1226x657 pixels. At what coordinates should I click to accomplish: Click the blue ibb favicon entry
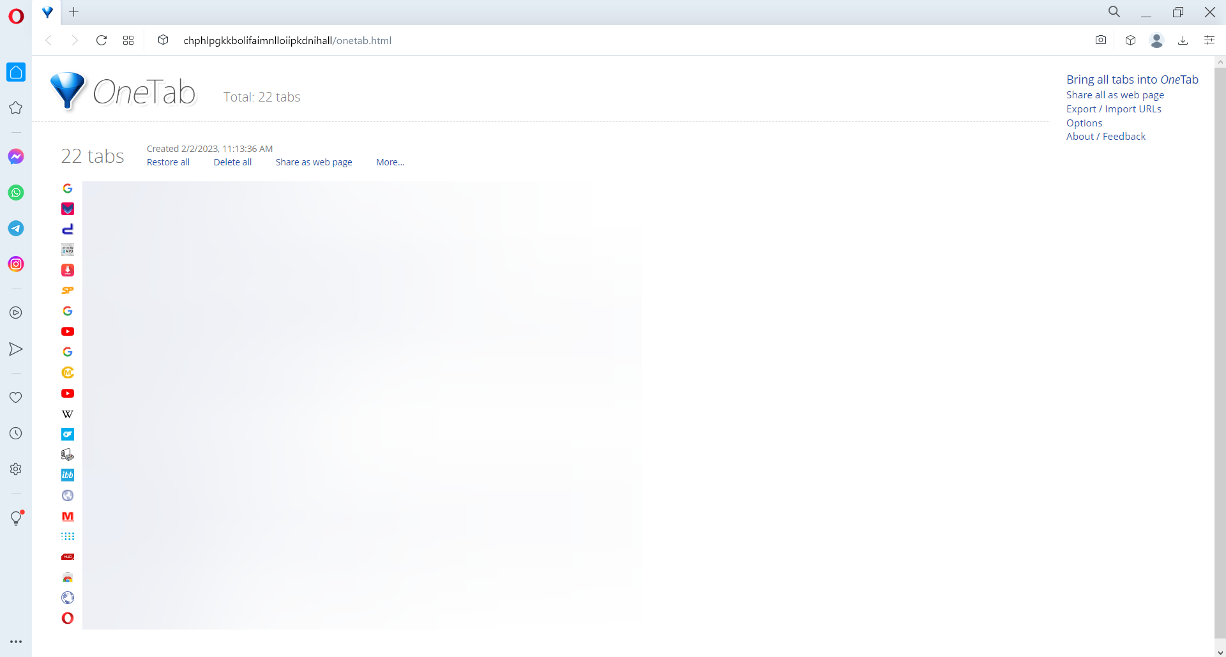68,475
